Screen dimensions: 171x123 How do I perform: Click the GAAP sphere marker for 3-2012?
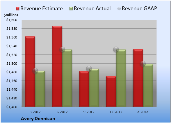35,71
